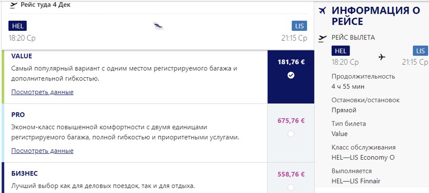
Task: Click the LIS badge in the flight info panel
Action: coord(421,51)
